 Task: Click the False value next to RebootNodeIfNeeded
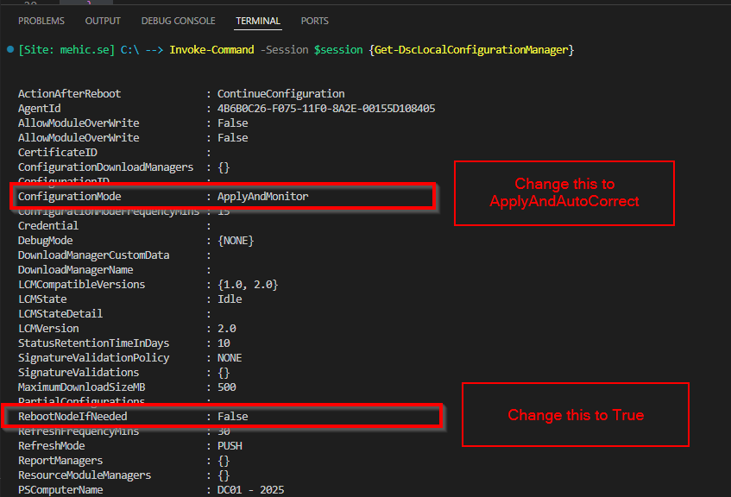pyautogui.click(x=232, y=417)
